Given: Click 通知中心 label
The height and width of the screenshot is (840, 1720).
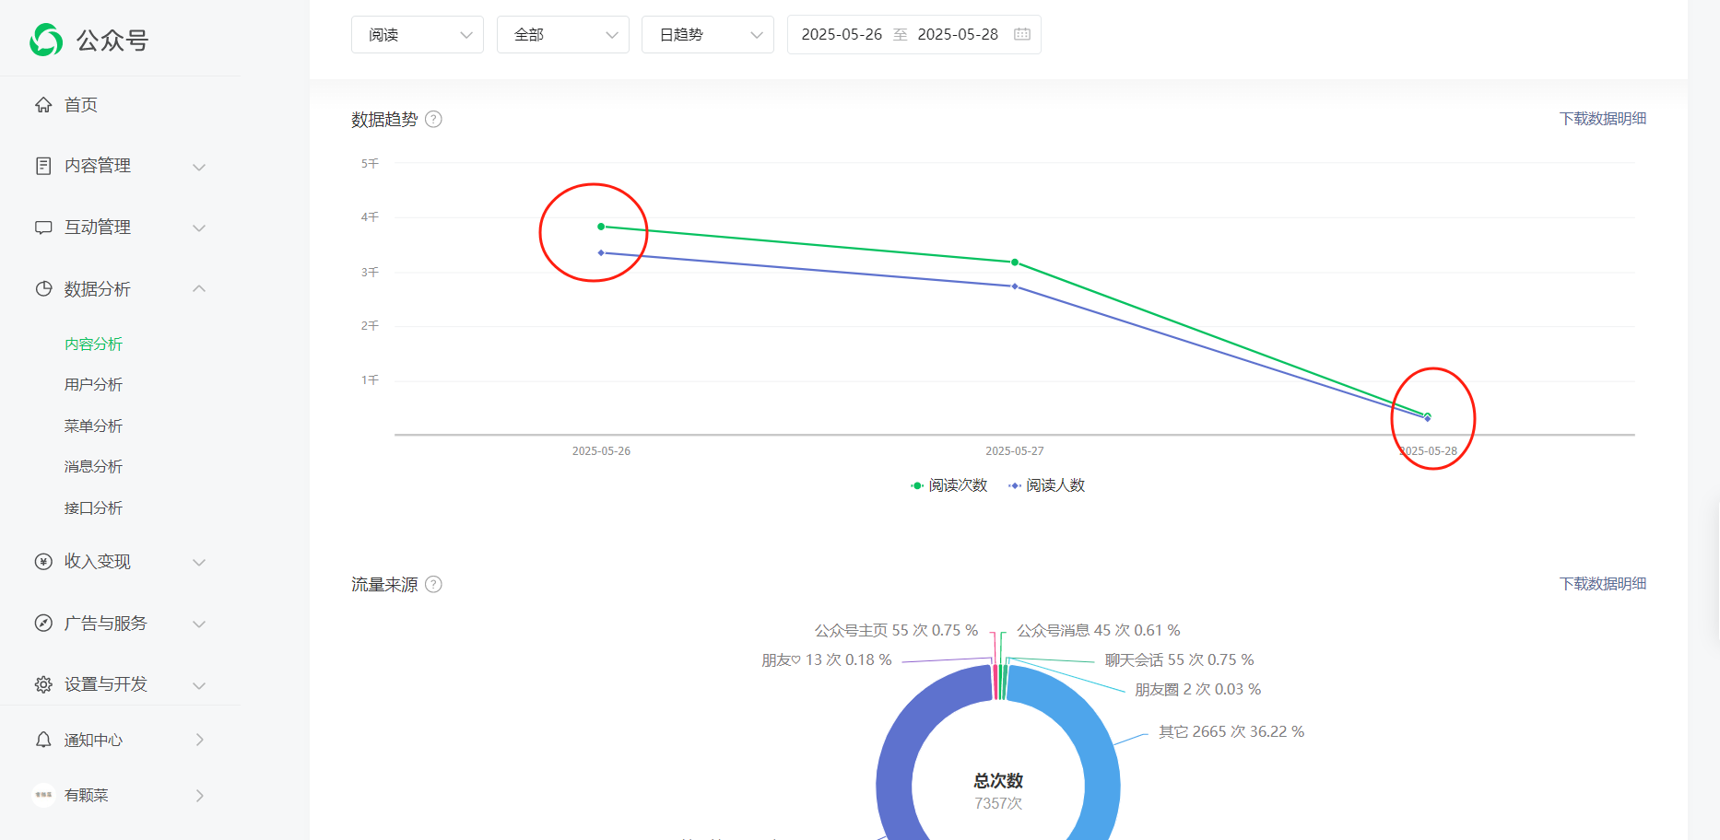Looking at the screenshot, I should click(93, 740).
